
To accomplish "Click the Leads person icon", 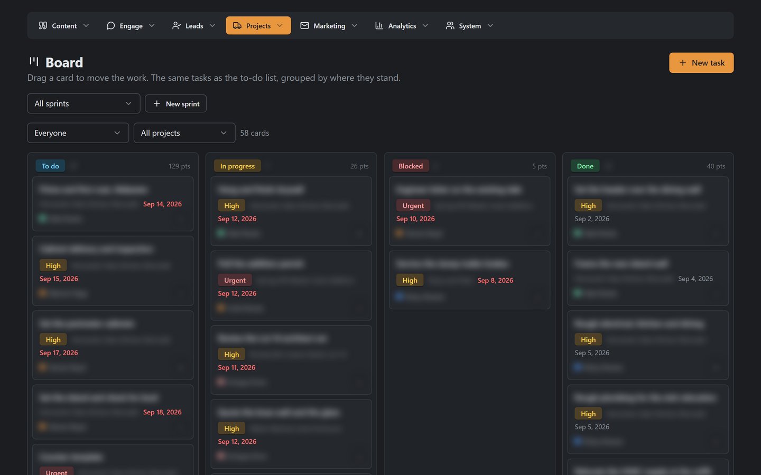I will pyautogui.click(x=177, y=25).
